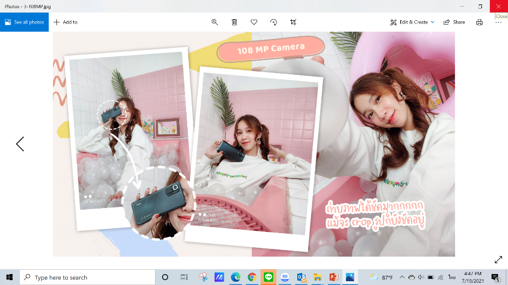Screen dimensions: 508x285
Task: Open the Wi-Fi network tray icon
Action: point(440,277)
